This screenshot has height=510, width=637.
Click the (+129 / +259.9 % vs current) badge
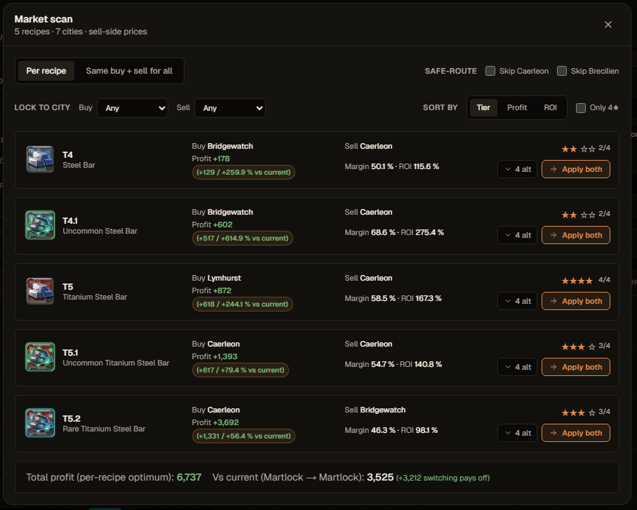pos(243,173)
